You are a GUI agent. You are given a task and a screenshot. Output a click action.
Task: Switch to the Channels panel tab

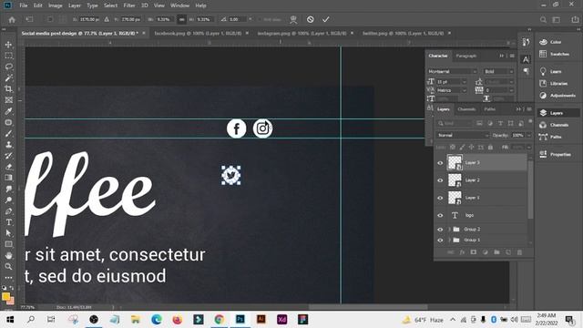tap(466, 109)
